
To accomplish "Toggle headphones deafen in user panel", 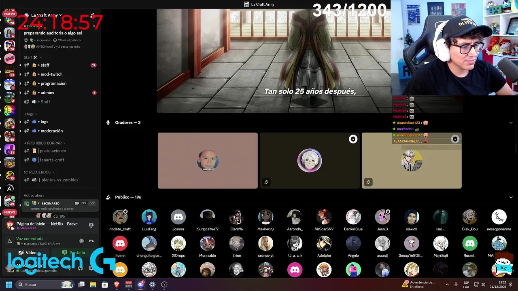I will [80, 268].
